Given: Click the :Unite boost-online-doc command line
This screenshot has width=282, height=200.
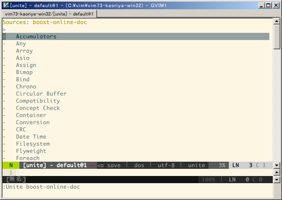Looking at the screenshot, I should pos(41,187).
